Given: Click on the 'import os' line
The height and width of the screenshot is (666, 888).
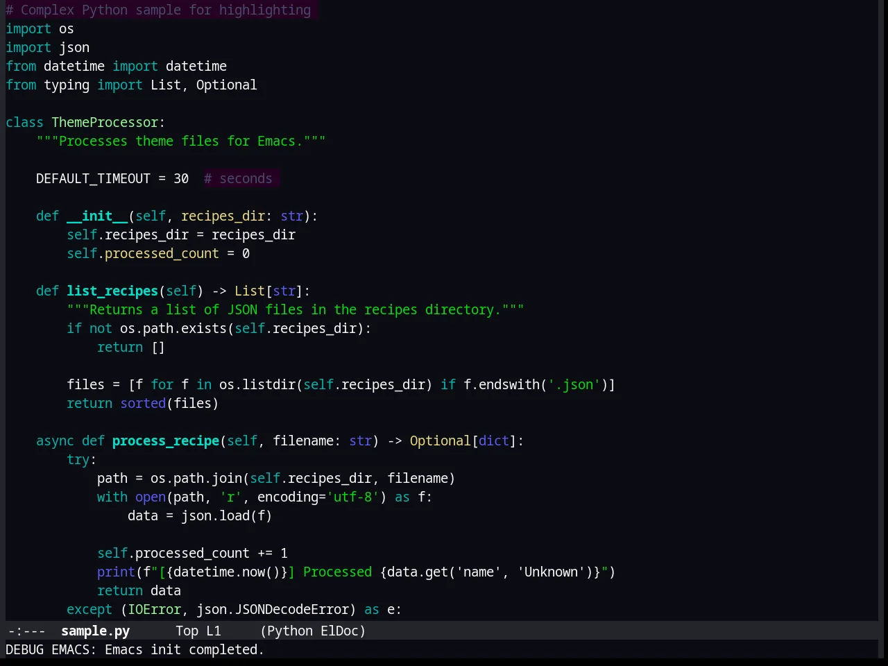Looking at the screenshot, I should pyautogui.click(x=40, y=28).
